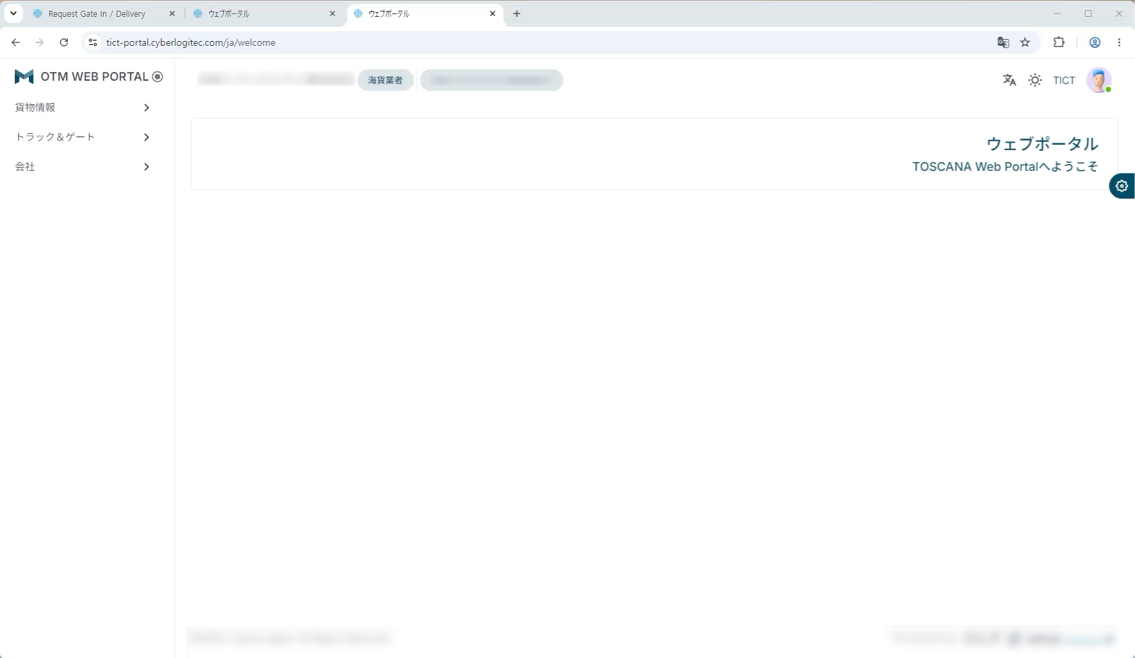The height and width of the screenshot is (658, 1135).
Task: Open the language translation icon in portal header
Action: coord(1009,80)
